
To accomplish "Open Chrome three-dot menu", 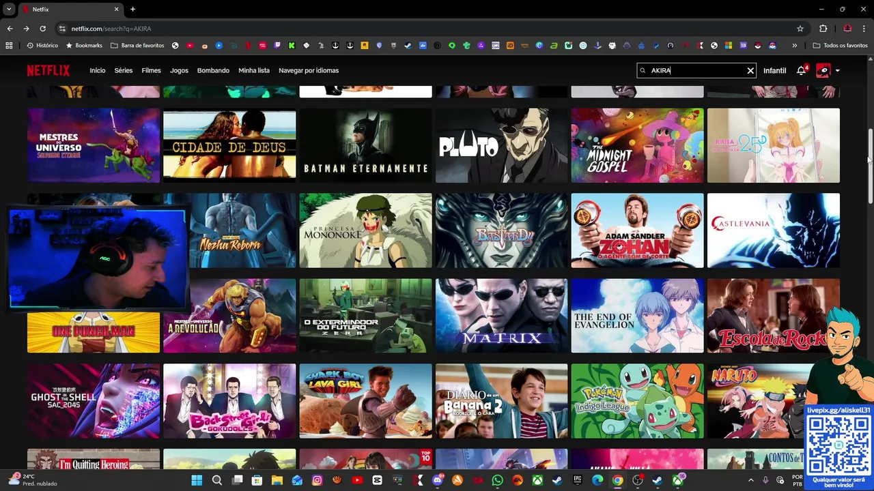I will [x=865, y=29].
